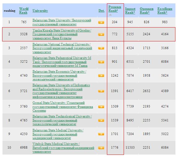Click the Det. column header
The width and height of the screenshot is (177, 157).
click(x=101, y=11)
